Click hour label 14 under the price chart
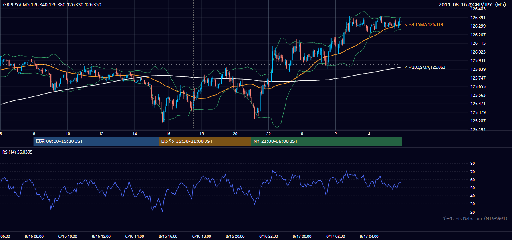This screenshot has height=240, width=512. (135, 134)
